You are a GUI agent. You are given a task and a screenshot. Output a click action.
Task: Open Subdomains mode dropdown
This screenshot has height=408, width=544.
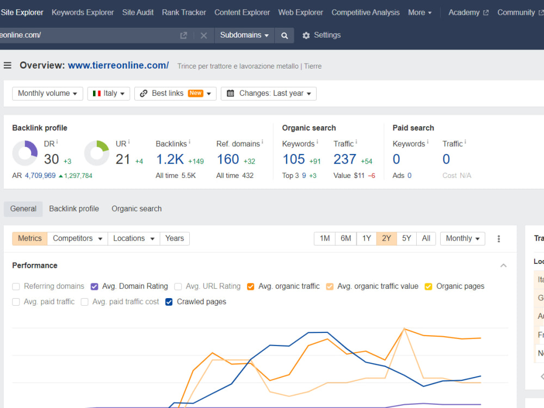tap(245, 35)
